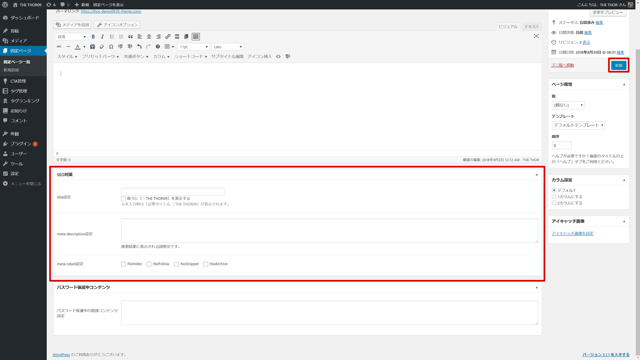640x360 pixels.
Task: Open the 段落 paragraph format dropdown
Action: click(x=71, y=37)
